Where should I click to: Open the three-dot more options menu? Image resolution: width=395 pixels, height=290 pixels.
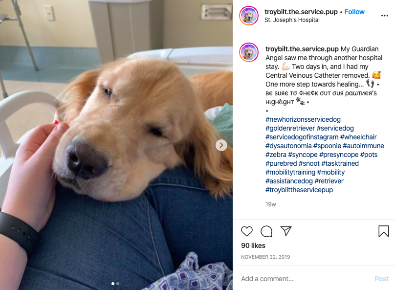pyautogui.click(x=384, y=16)
